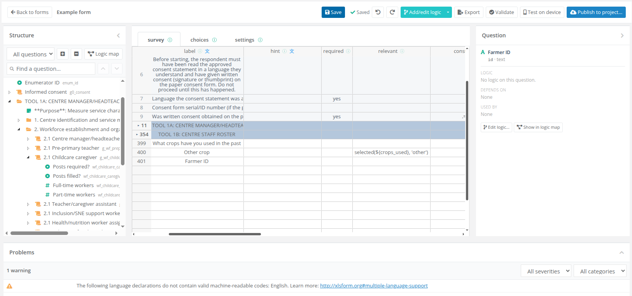Expand all groups with plus icon
632x296 pixels.
[x=63, y=54]
